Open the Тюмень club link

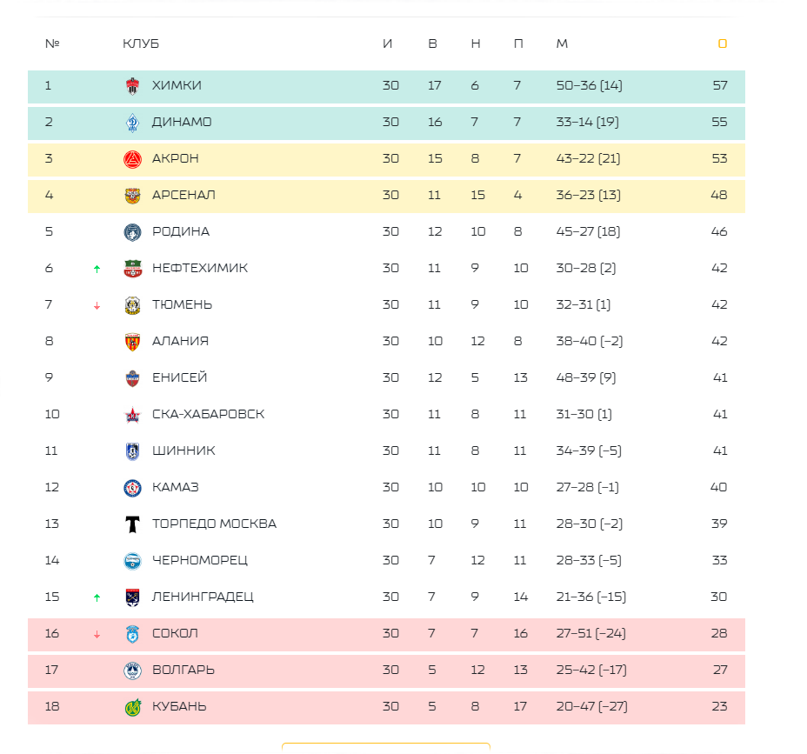[183, 304]
